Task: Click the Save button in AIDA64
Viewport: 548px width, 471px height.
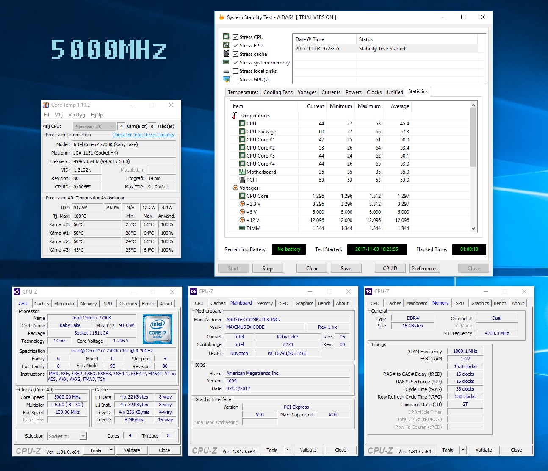Action: pyautogui.click(x=346, y=269)
